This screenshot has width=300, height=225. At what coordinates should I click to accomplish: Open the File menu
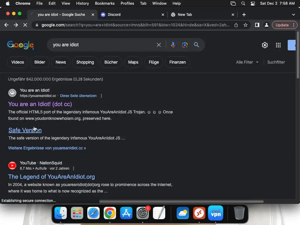click(40, 3)
